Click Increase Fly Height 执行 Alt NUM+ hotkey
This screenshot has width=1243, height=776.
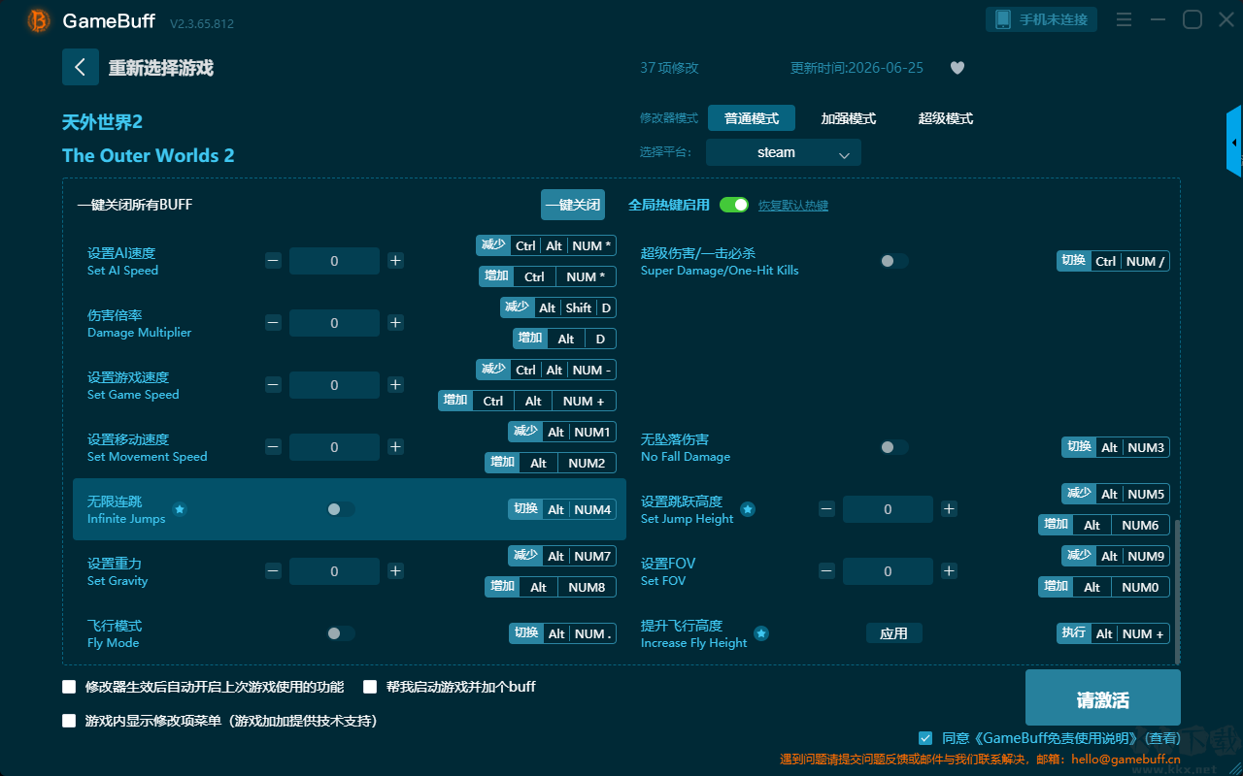click(1113, 633)
